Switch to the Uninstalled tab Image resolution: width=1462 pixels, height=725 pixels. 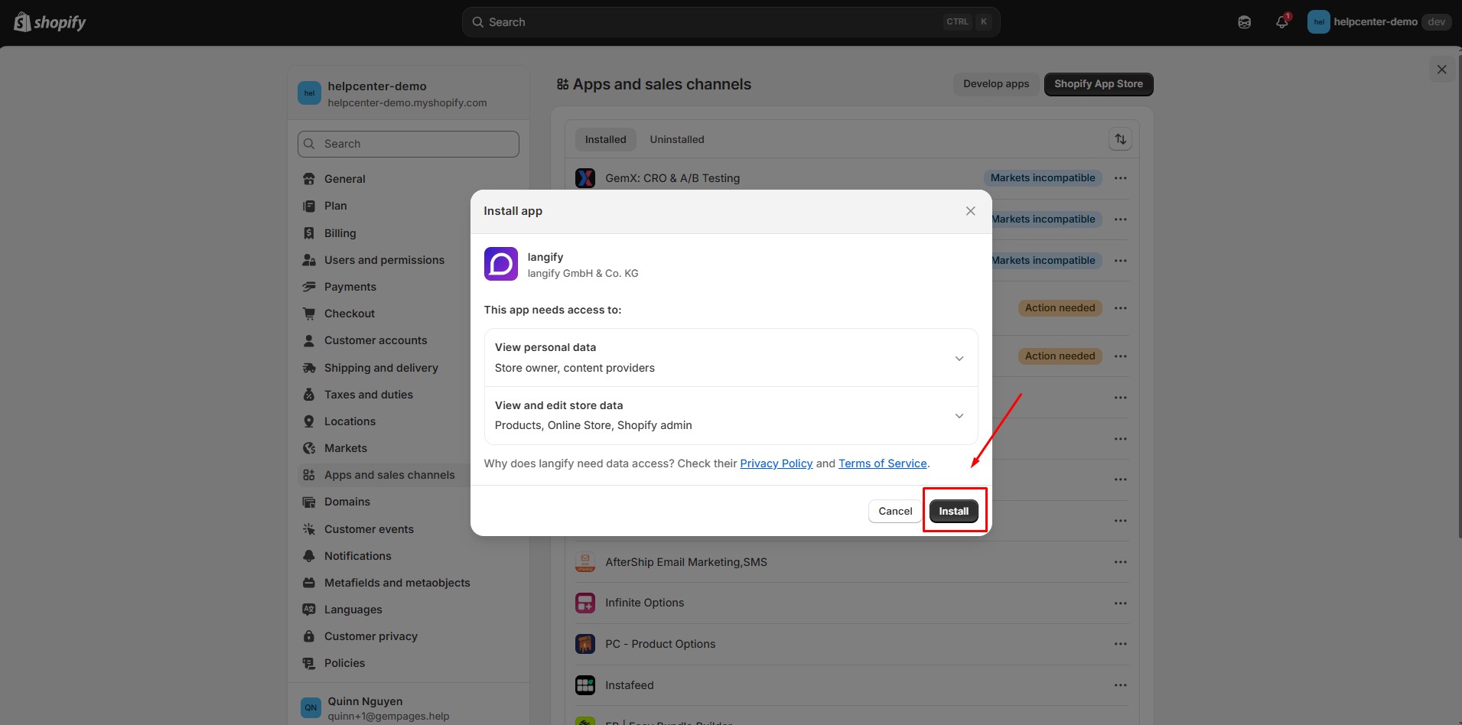click(676, 138)
